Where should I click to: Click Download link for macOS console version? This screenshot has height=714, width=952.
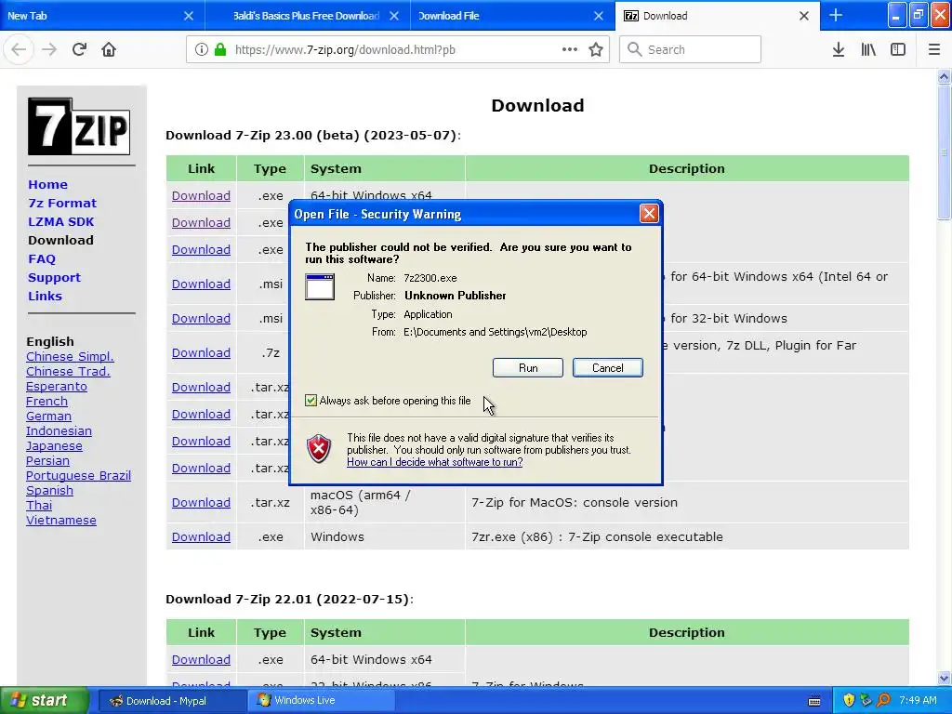tap(201, 503)
